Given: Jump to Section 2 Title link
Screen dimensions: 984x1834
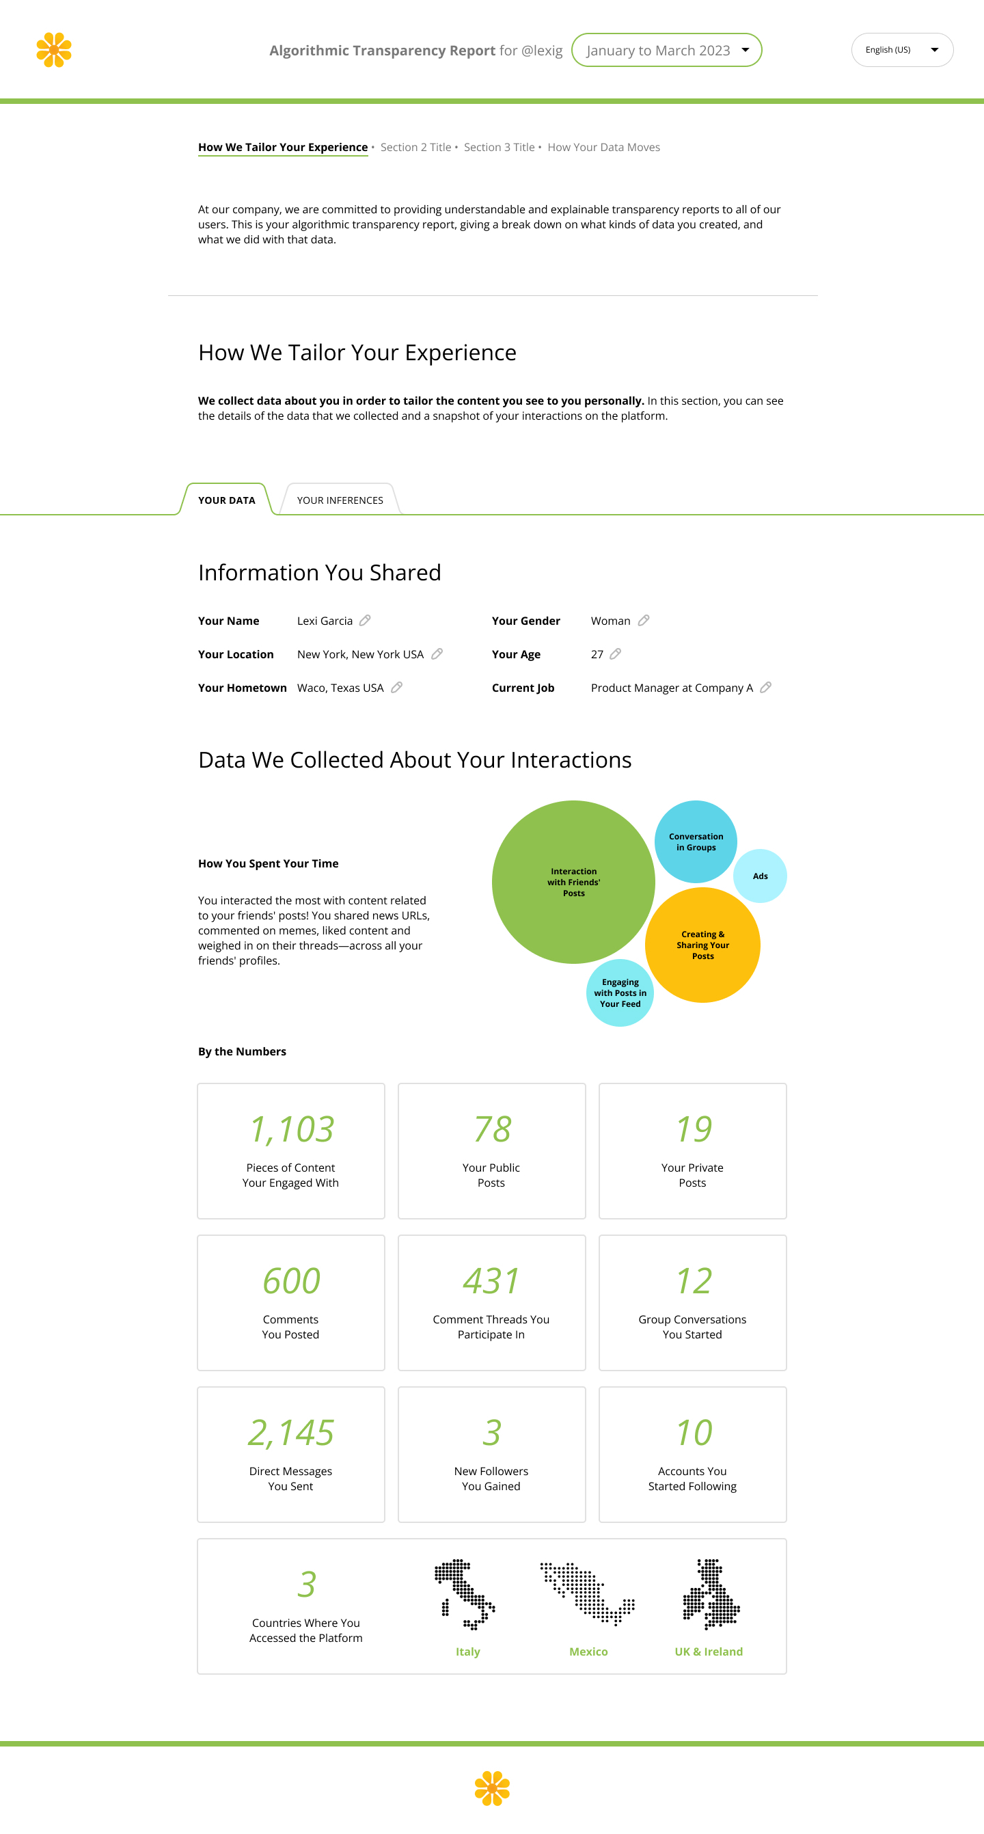Looking at the screenshot, I should (415, 148).
